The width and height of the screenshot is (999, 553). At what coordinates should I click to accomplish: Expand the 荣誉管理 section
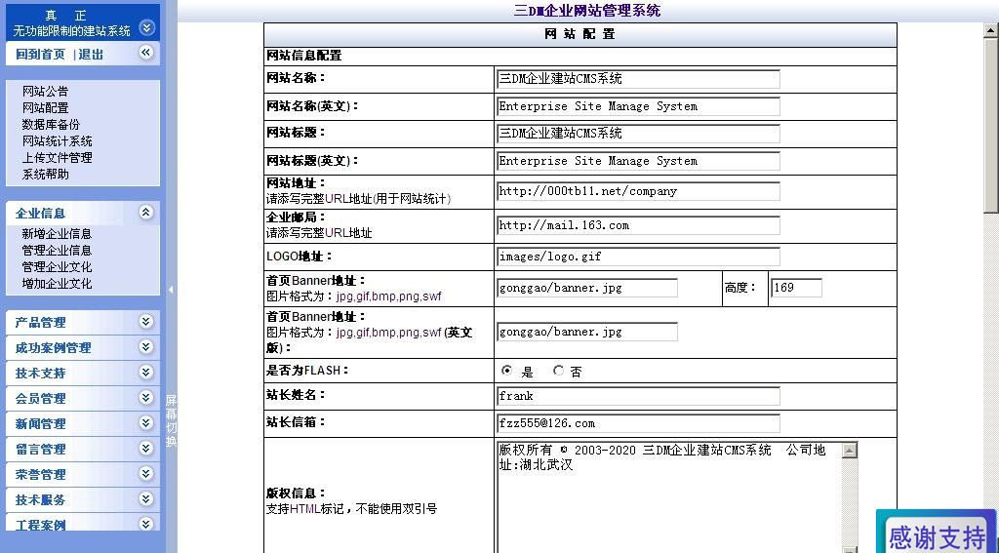(146, 473)
